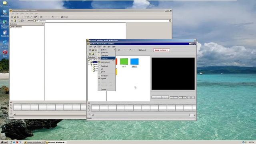Click the Back To Tour button

click(162, 50)
